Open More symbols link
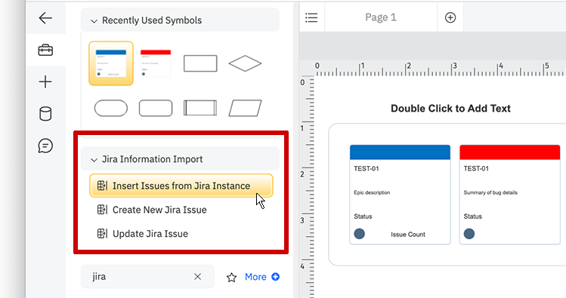 255,277
